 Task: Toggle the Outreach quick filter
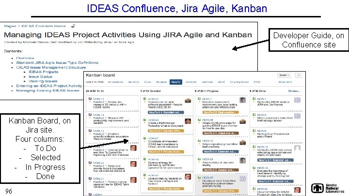(x=191, y=82)
